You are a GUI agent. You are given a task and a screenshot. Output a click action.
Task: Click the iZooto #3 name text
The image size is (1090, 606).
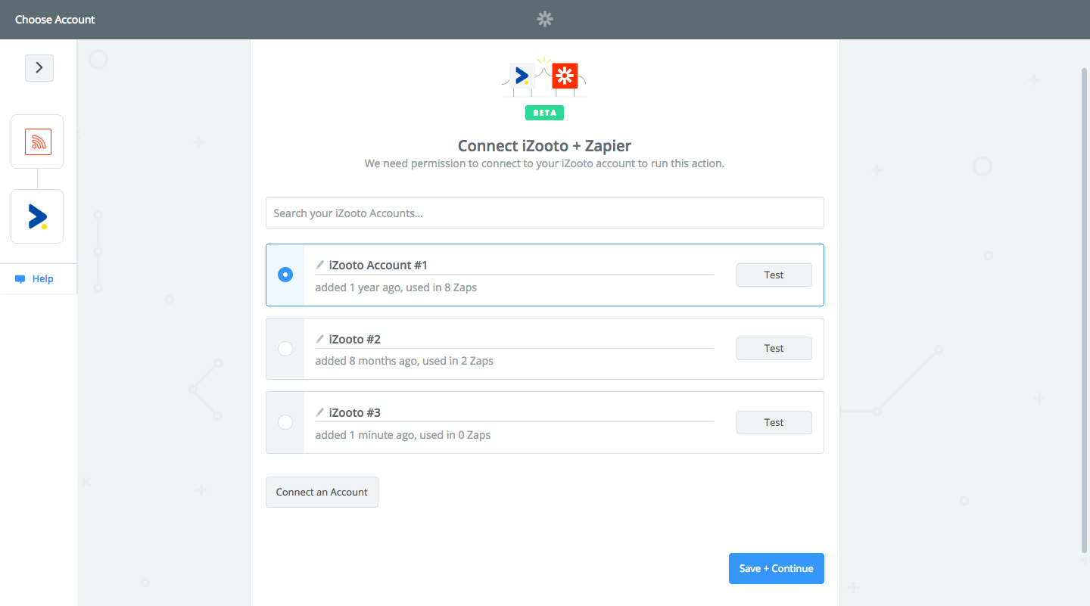tap(355, 412)
